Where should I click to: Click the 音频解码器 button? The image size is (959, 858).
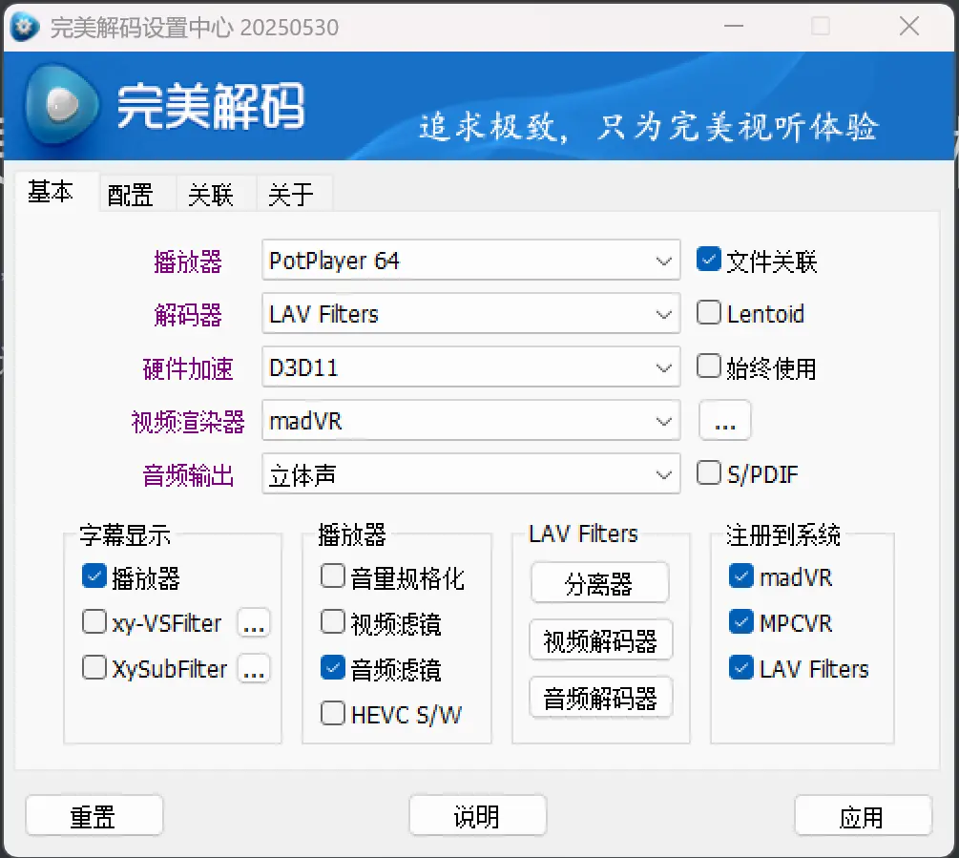(600, 697)
